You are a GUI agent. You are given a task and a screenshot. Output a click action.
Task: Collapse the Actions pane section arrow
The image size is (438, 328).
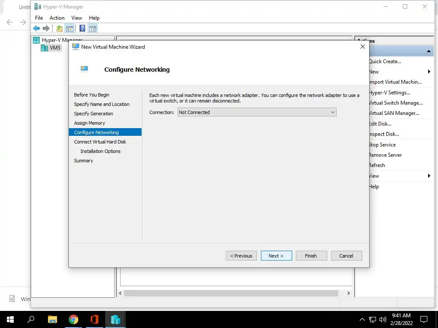click(429, 51)
